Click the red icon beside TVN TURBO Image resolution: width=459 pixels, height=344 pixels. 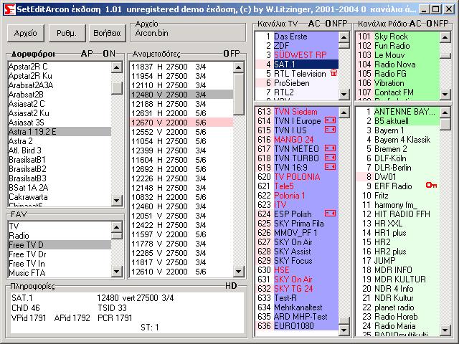[x=330, y=158]
